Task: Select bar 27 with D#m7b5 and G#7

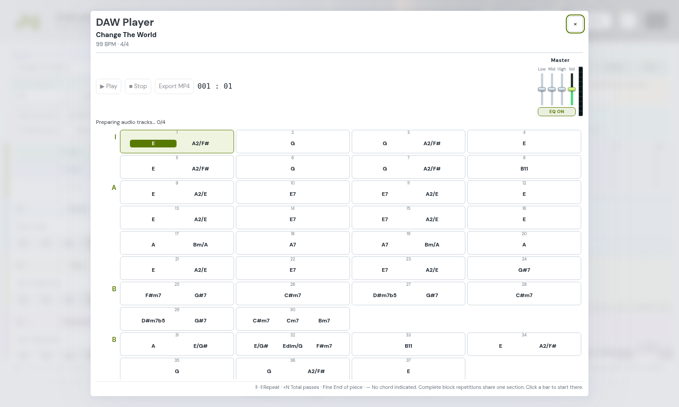Action: coord(408,293)
